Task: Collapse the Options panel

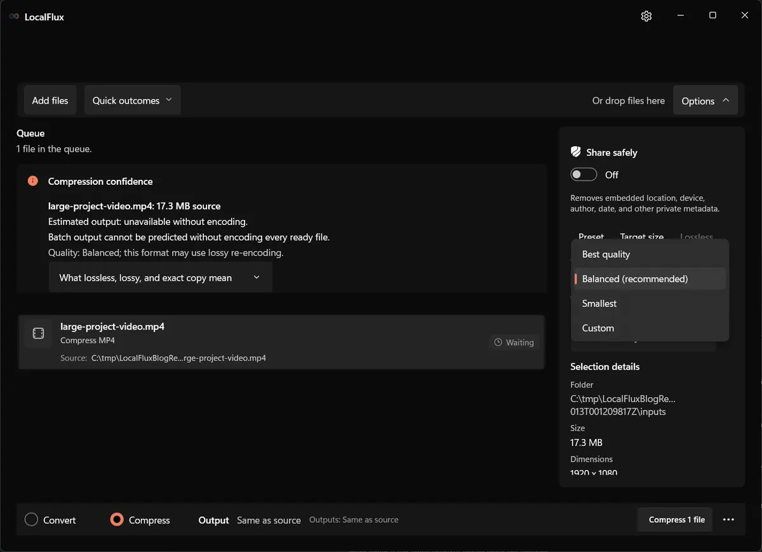Action: (x=705, y=100)
